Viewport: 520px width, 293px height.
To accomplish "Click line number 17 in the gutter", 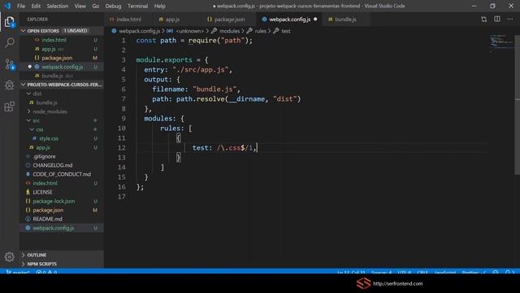I will click(122, 197).
